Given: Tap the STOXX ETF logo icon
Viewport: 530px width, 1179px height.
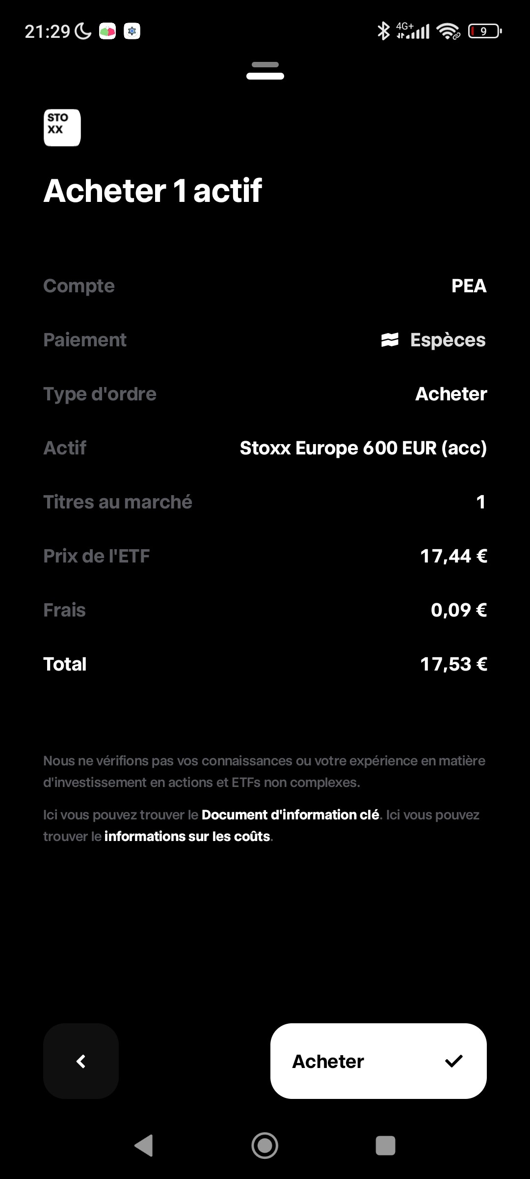Looking at the screenshot, I should (62, 128).
